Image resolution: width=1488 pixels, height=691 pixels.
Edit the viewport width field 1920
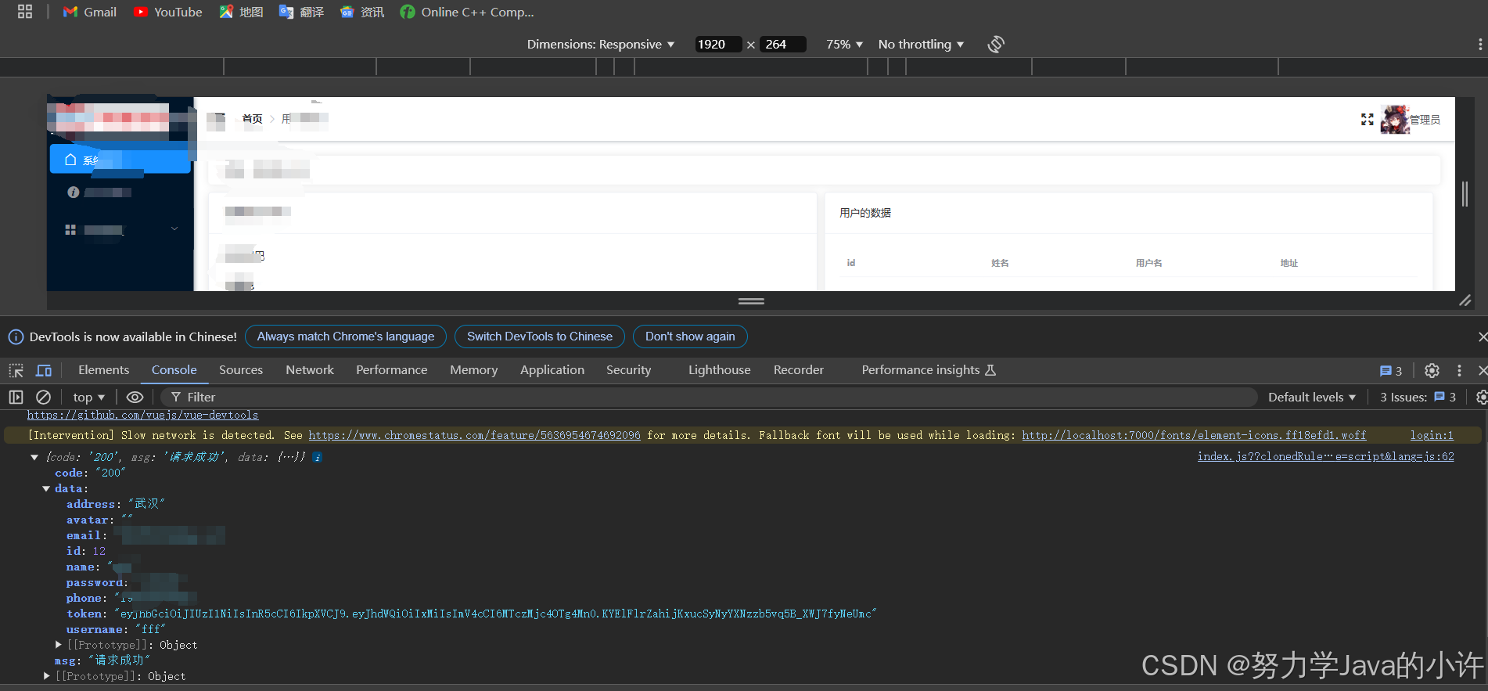717,45
